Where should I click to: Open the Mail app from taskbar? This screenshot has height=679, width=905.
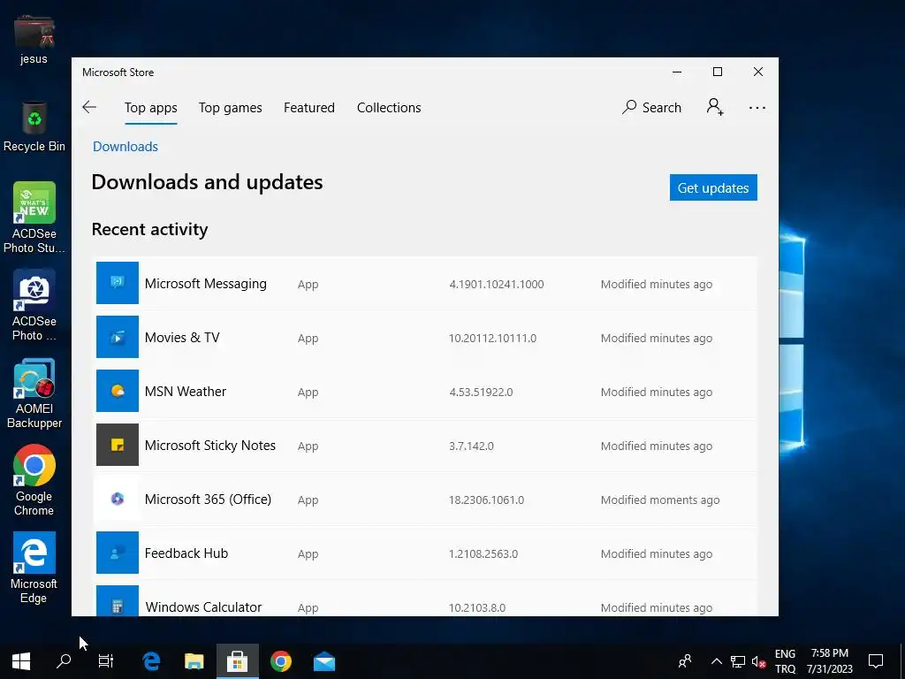[323, 661]
